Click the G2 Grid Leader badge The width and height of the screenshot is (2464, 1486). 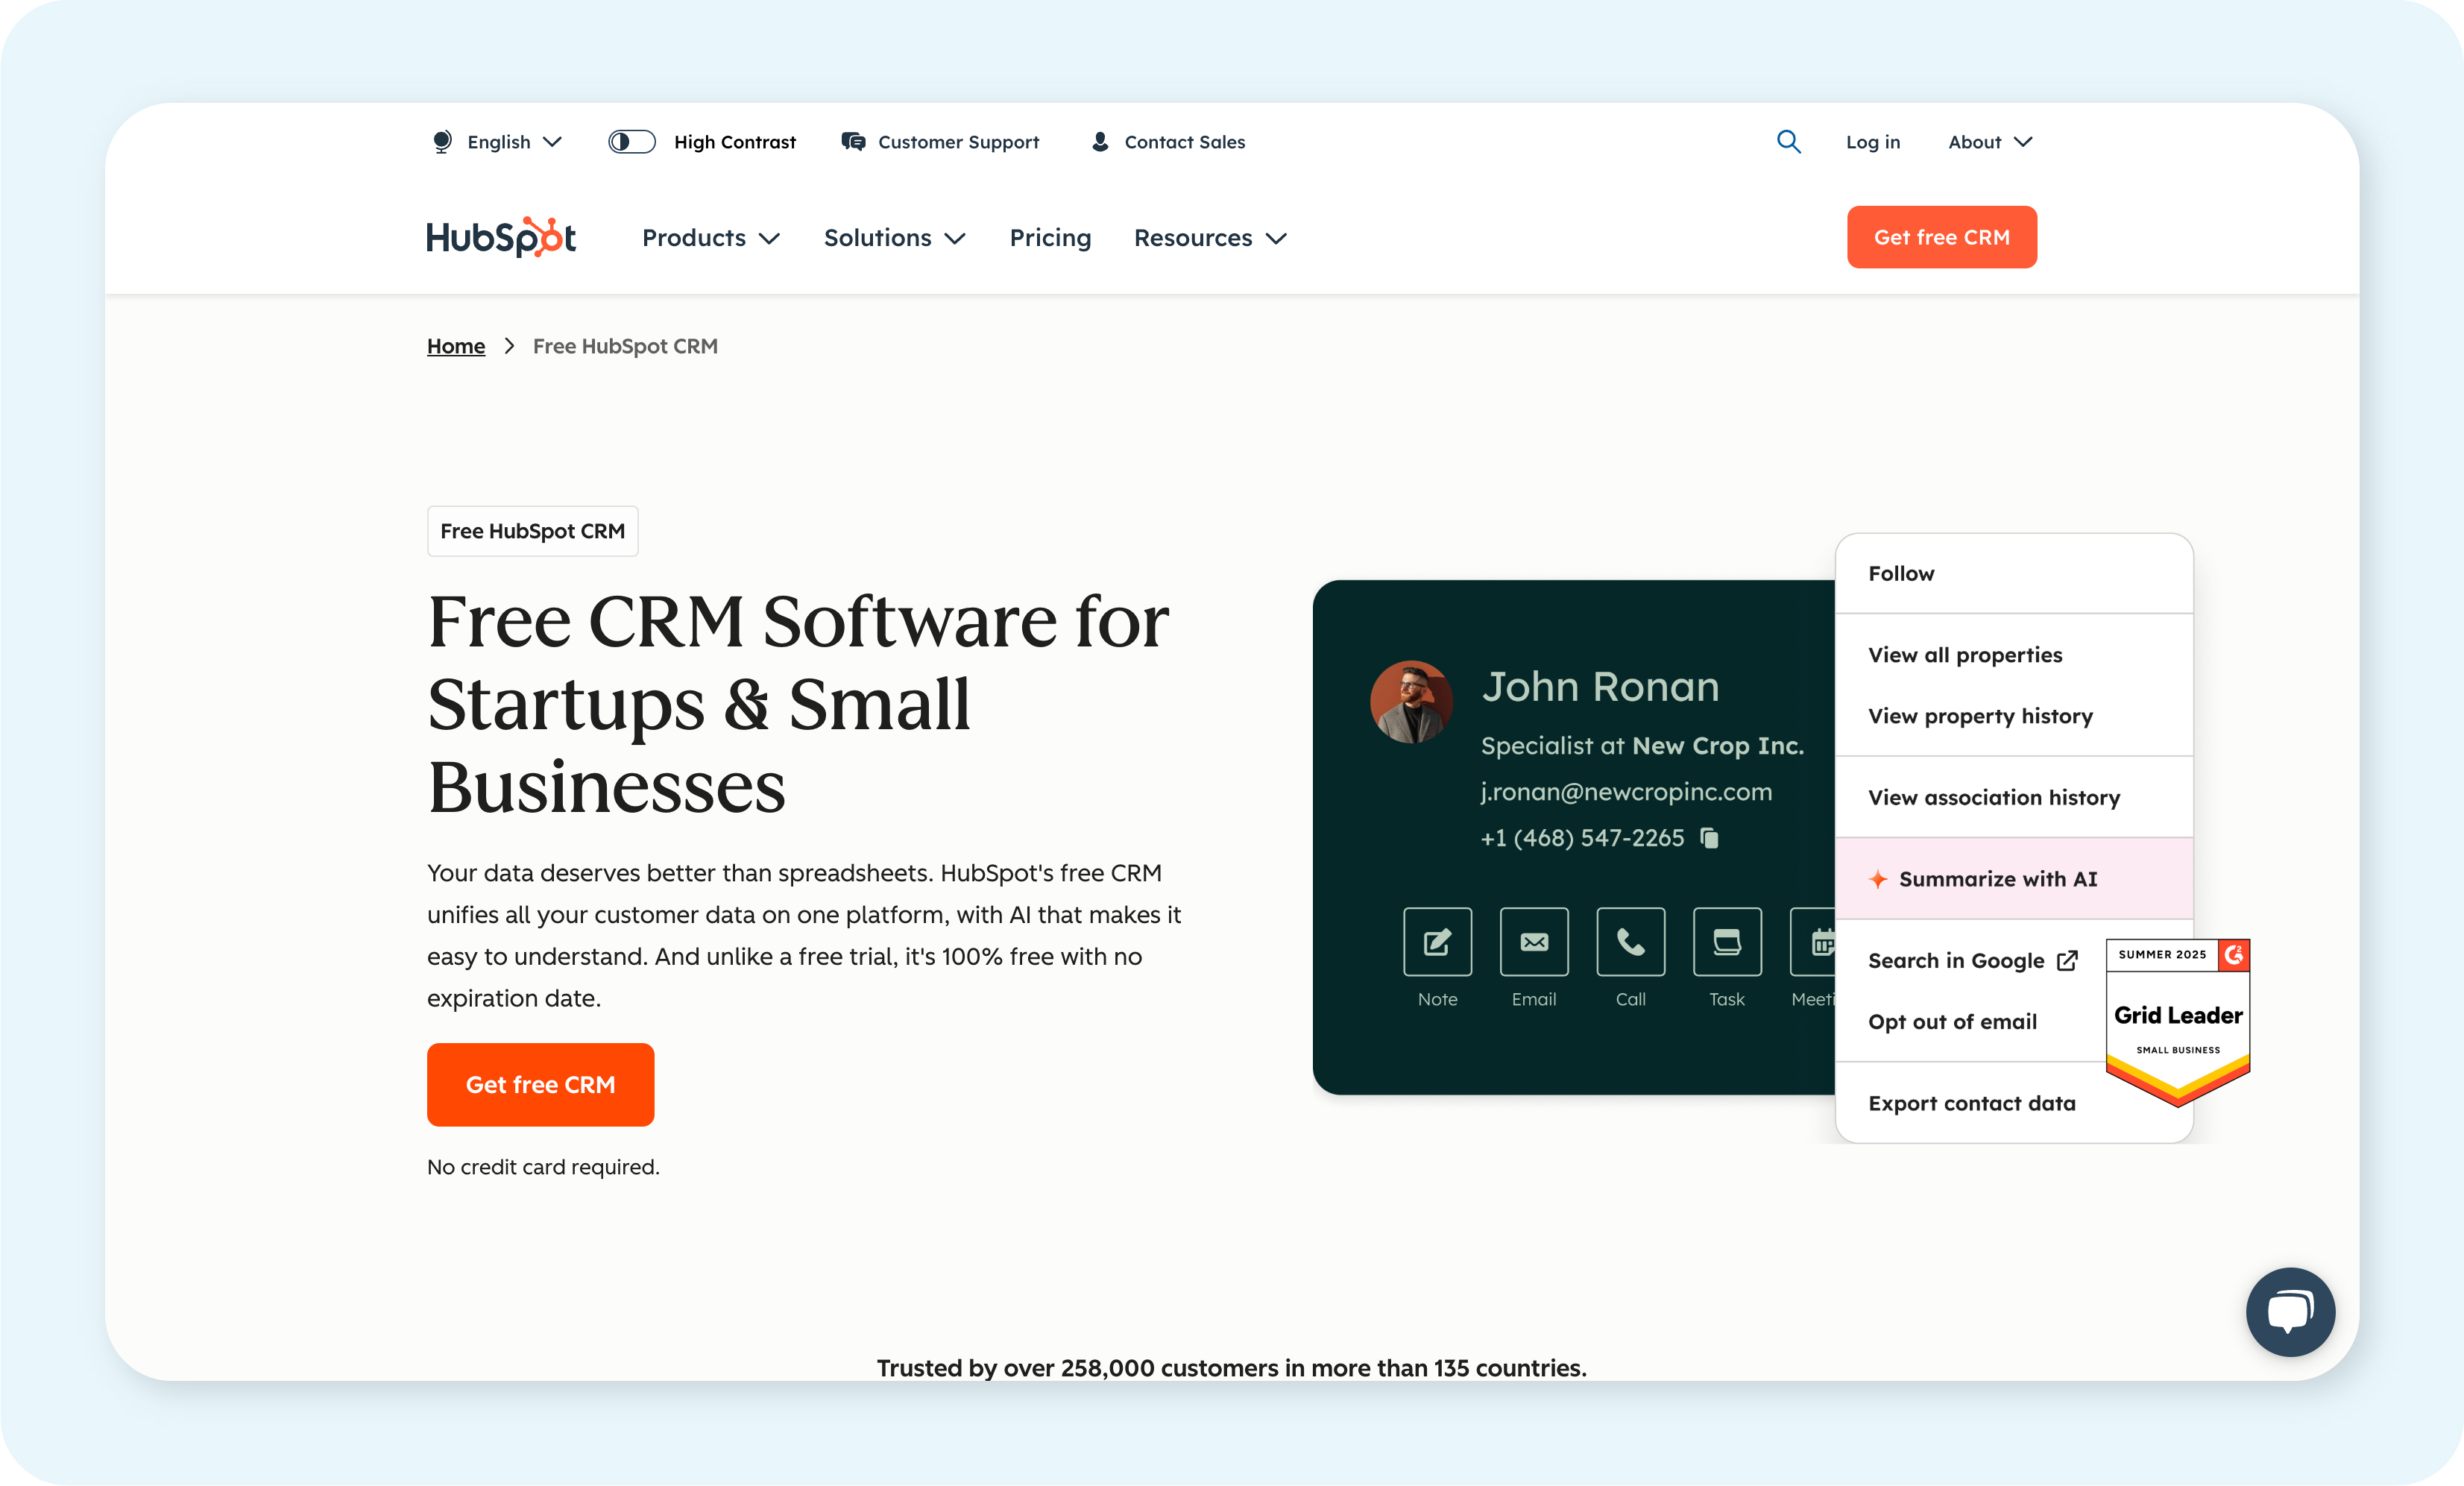tap(2177, 1020)
